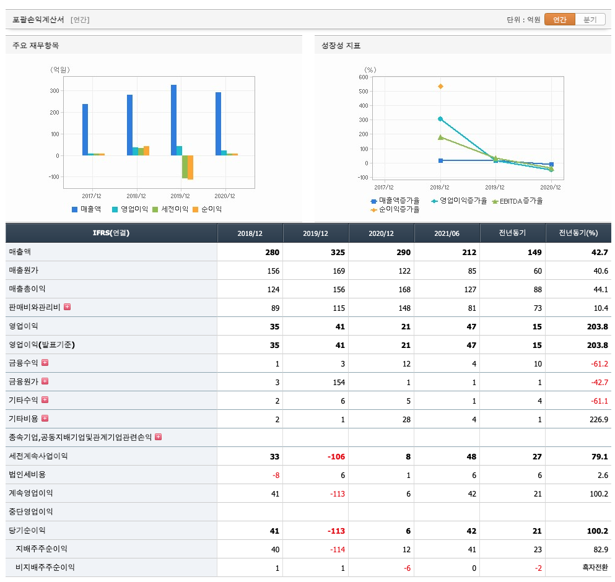Click the EBITDA증가율 legend marker
The width and height of the screenshot is (615, 582).
[495, 201]
